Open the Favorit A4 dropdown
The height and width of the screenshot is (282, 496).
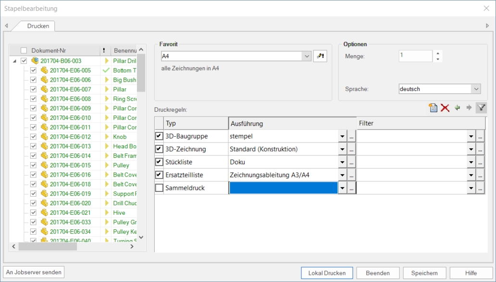307,56
